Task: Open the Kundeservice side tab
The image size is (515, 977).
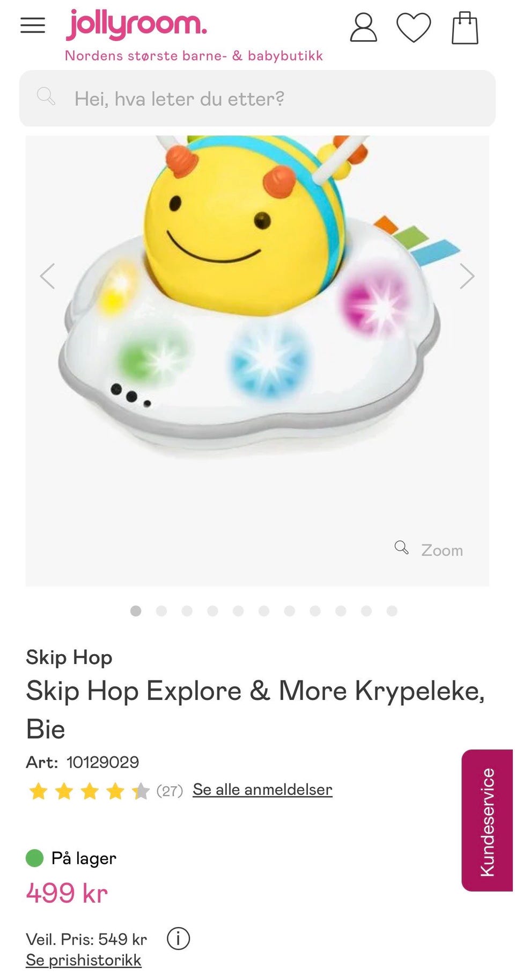Action: [487, 820]
